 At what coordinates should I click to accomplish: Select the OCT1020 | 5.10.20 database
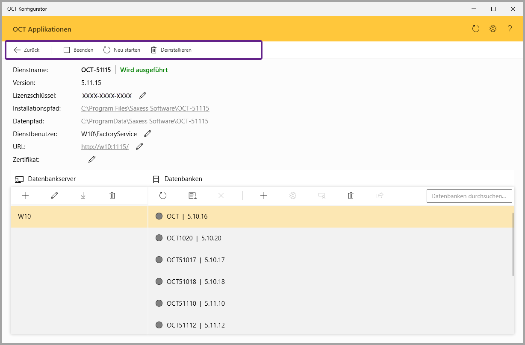point(194,238)
